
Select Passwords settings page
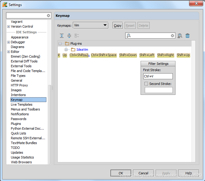19,119
